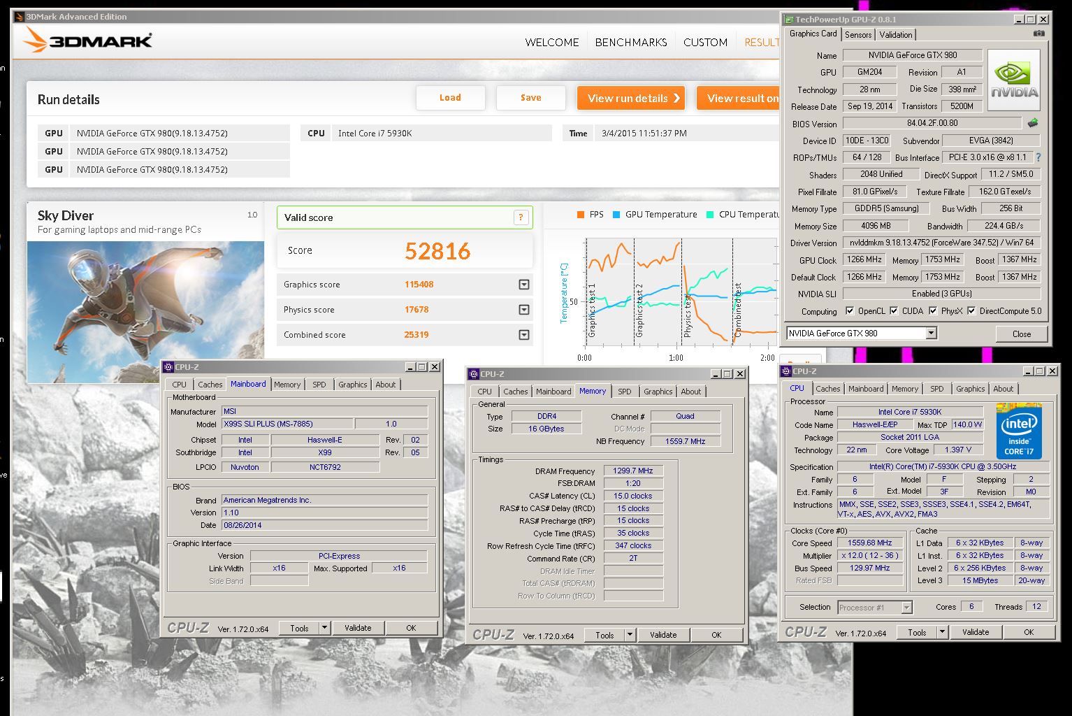Expand the Combined score details
1072x716 pixels.
(x=524, y=335)
